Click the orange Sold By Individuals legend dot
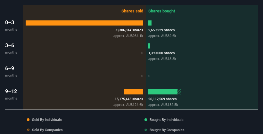The image size is (263, 134). pos(28,120)
